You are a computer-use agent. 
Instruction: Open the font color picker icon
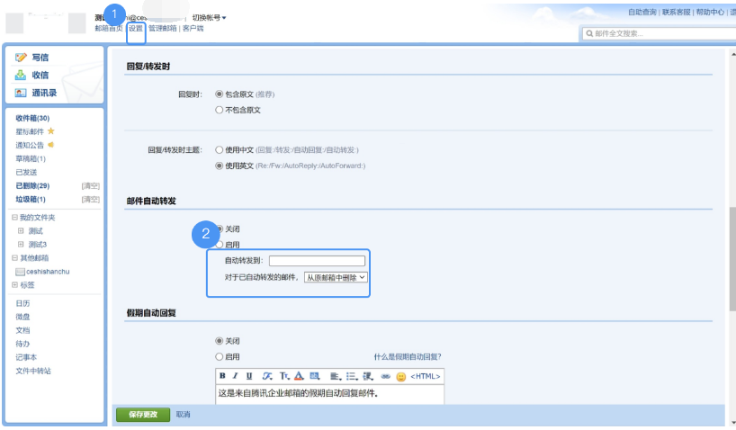(x=299, y=376)
